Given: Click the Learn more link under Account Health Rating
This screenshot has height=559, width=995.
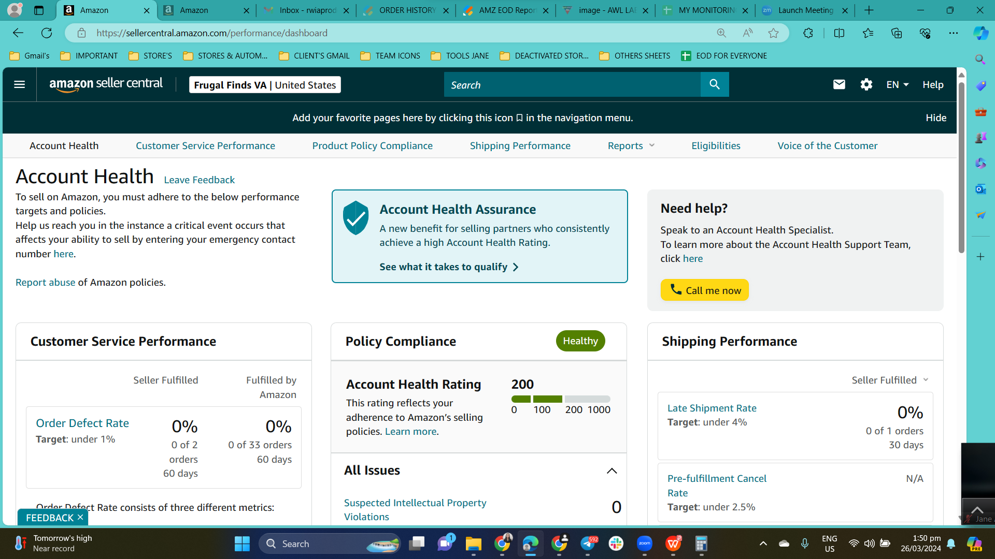Looking at the screenshot, I should coord(411,432).
